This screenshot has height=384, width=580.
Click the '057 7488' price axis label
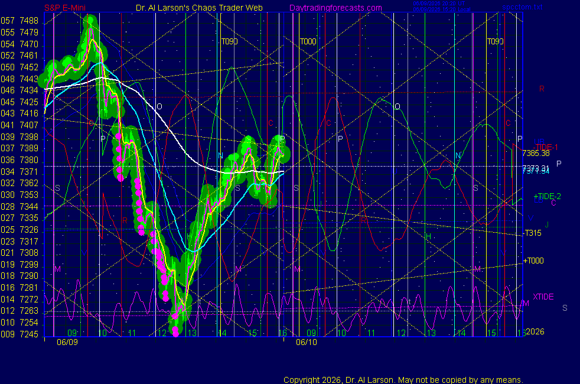point(19,21)
